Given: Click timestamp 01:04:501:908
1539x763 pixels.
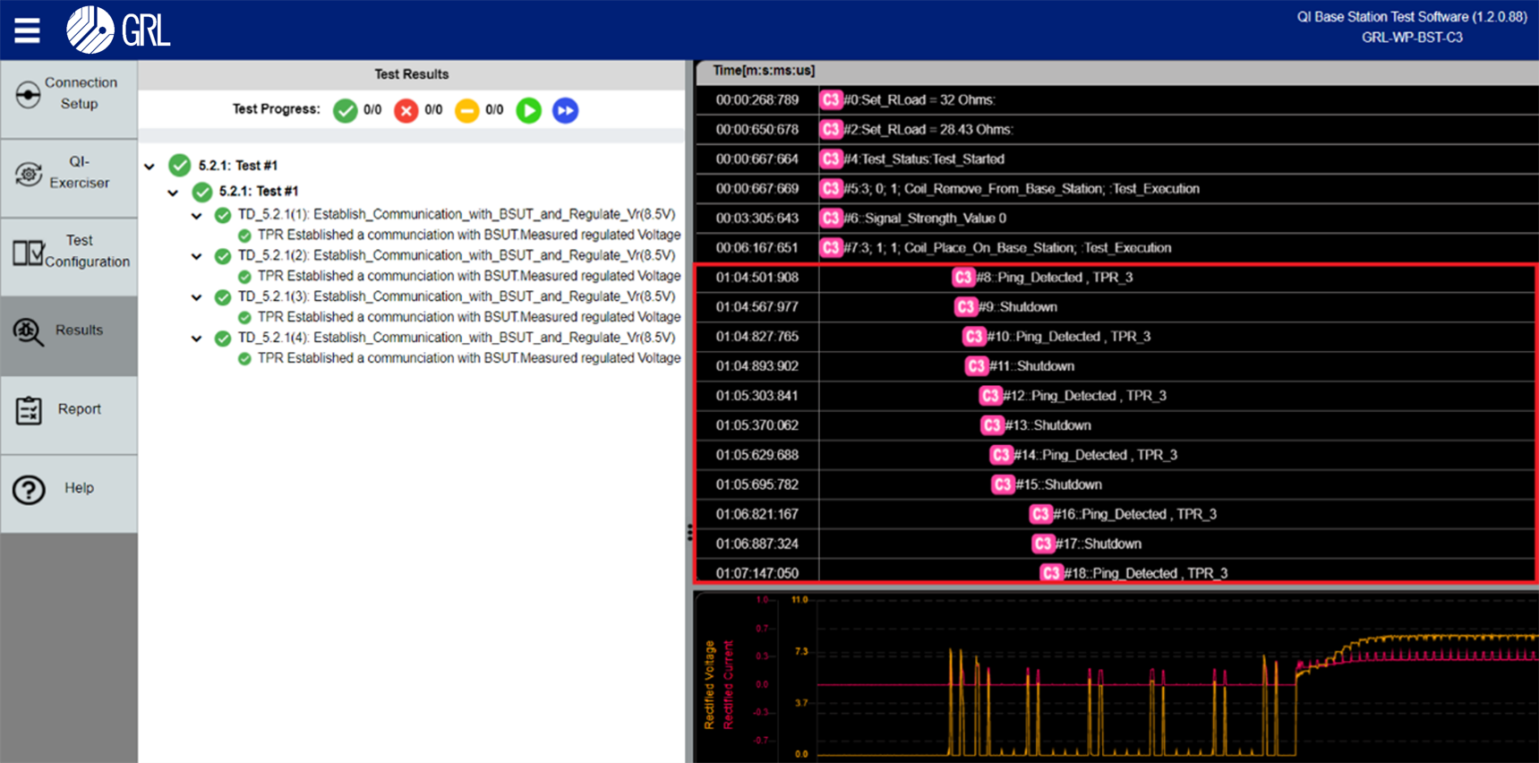Looking at the screenshot, I should click(757, 278).
